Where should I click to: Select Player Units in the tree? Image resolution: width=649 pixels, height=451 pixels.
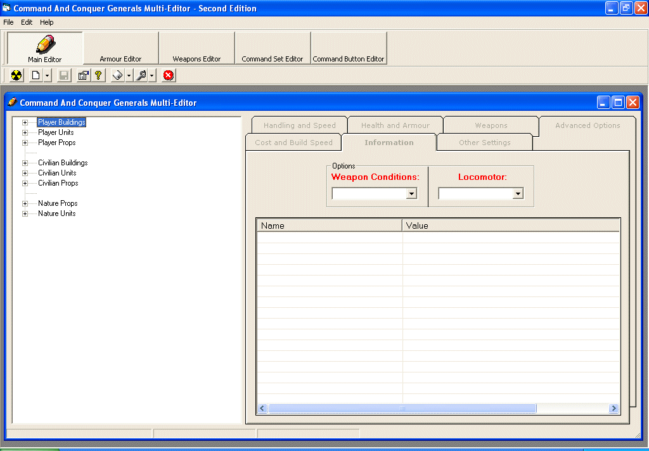pyautogui.click(x=56, y=132)
